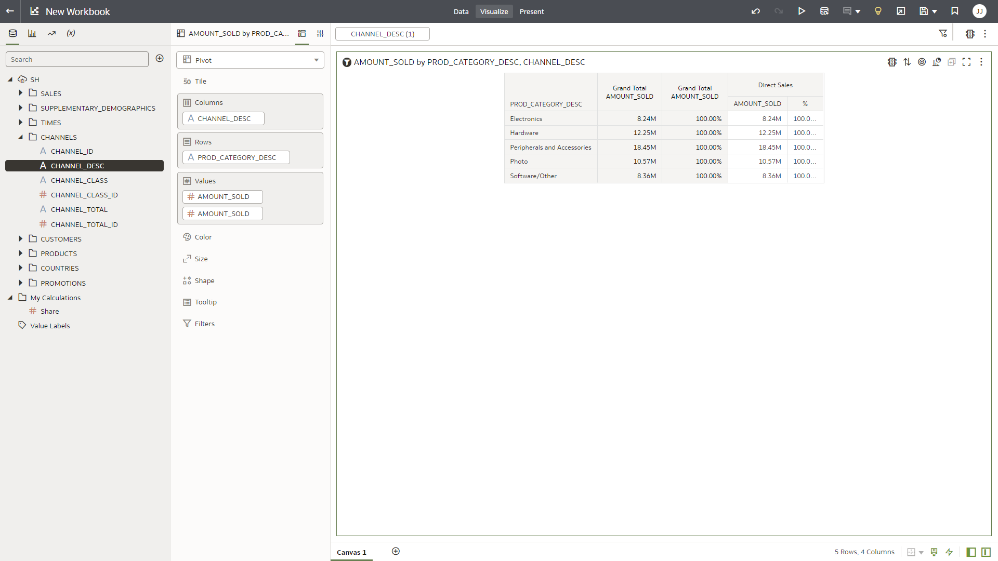The height and width of the screenshot is (561, 998).
Task: Expand the CUSTOMERS folder
Action: tap(21, 239)
